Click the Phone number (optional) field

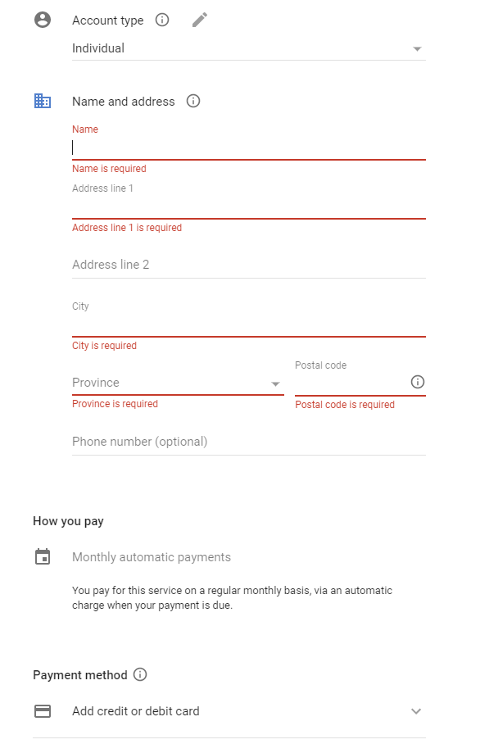pos(249,442)
